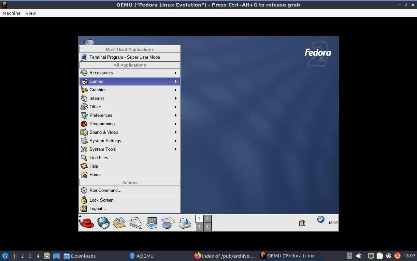
Task: Open the View menu in QEMU window
Action: pyautogui.click(x=31, y=13)
